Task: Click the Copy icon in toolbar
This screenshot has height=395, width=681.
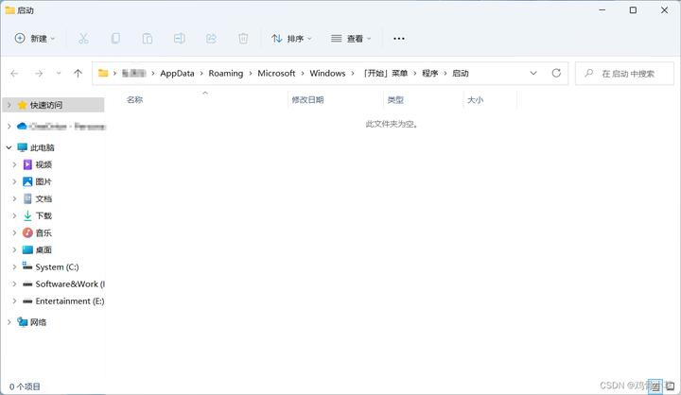Action: [115, 39]
